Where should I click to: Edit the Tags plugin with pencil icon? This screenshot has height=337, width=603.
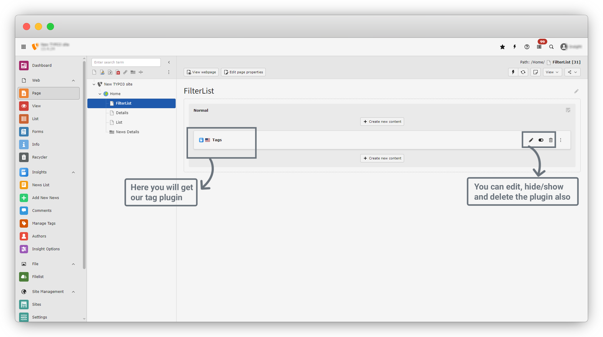point(531,140)
